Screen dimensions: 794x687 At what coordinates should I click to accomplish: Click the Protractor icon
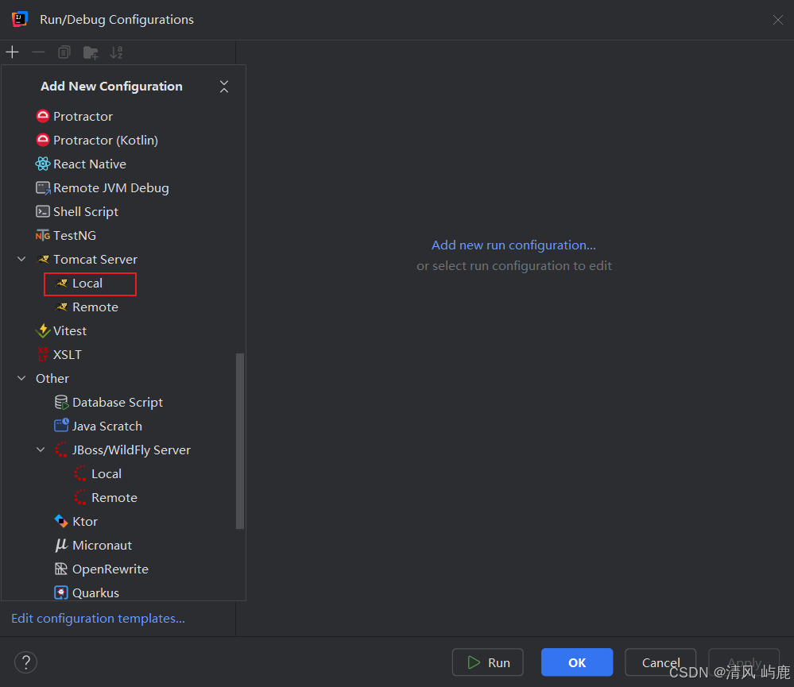click(43, 117)
